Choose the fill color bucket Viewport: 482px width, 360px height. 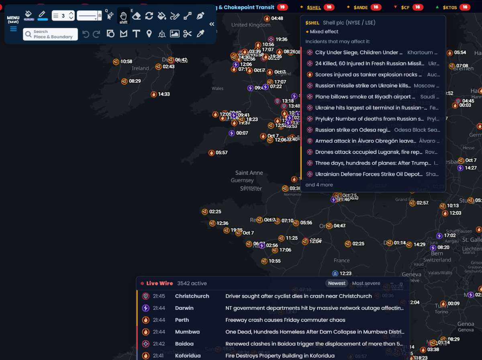28,16
